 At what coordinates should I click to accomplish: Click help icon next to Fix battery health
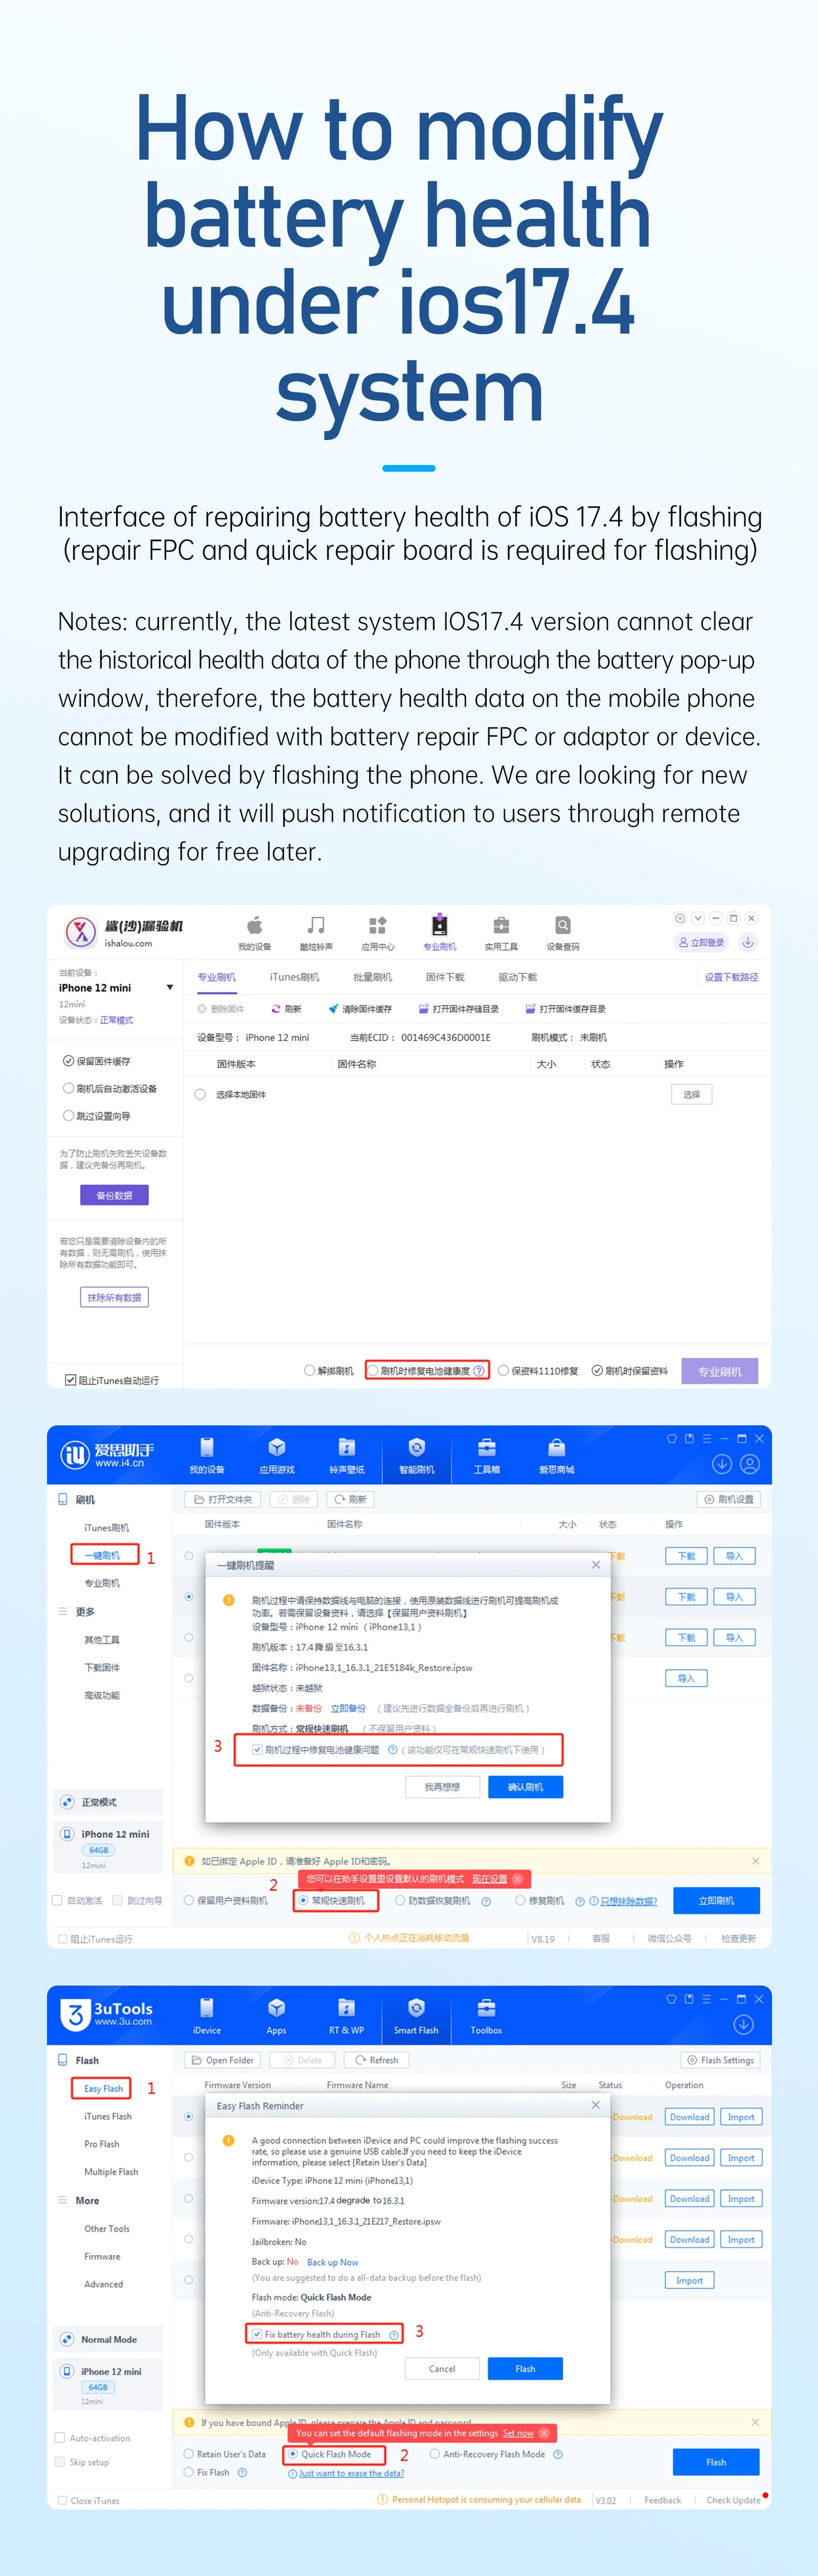coord(393,2334)
